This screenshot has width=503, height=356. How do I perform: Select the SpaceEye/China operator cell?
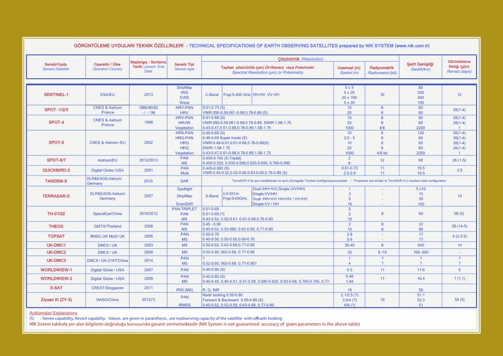click(x=108, y=213)
